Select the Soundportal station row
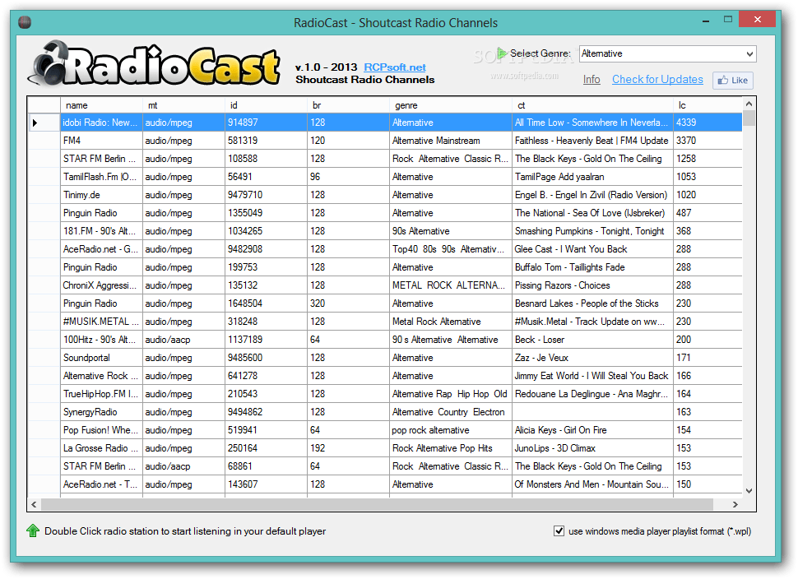This screenshot has width=798, height=579. [247, 357]
